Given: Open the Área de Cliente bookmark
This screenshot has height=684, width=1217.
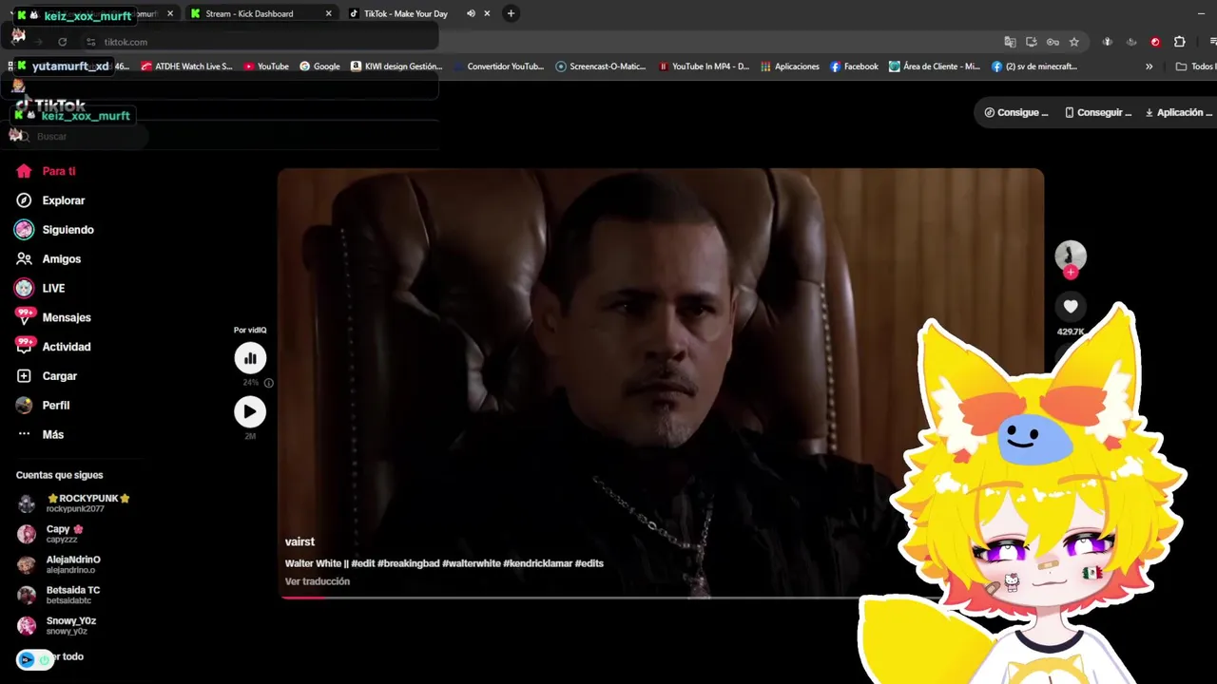Looking at the screenshot, I should point(935,66).
